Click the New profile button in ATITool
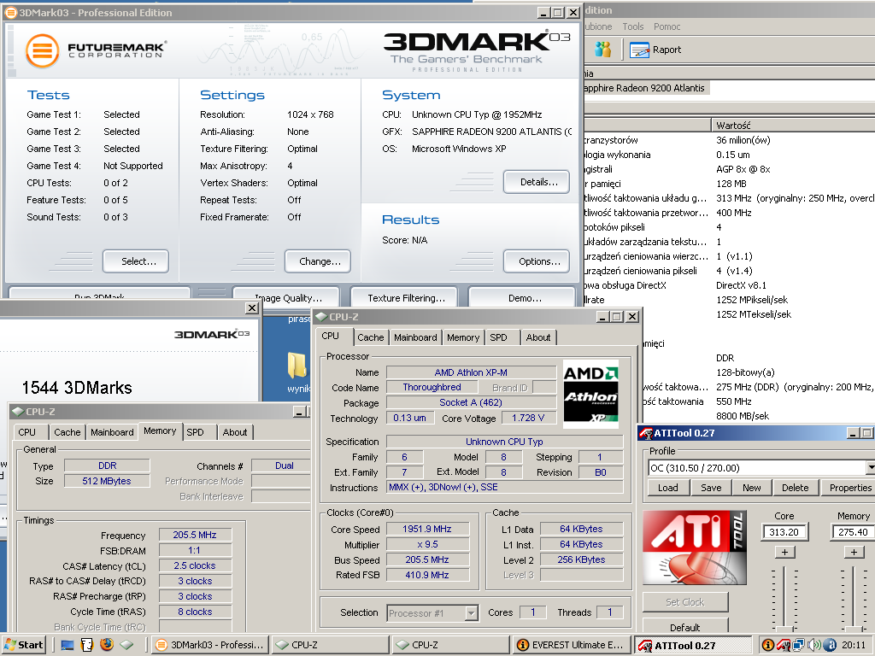This screenshot has height=656, width=875. 752,488
